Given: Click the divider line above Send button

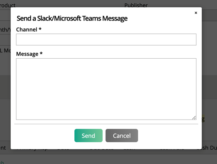Looking at the screenshot, I should point(106,124).
